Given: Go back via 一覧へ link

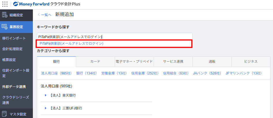Looking at the screenshot, I should 44,15.
